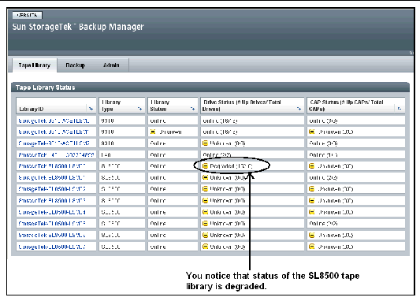Open the SL8500 library link with Degraded drives
Screen dimensions: 420x301
(x=52, y=166)
